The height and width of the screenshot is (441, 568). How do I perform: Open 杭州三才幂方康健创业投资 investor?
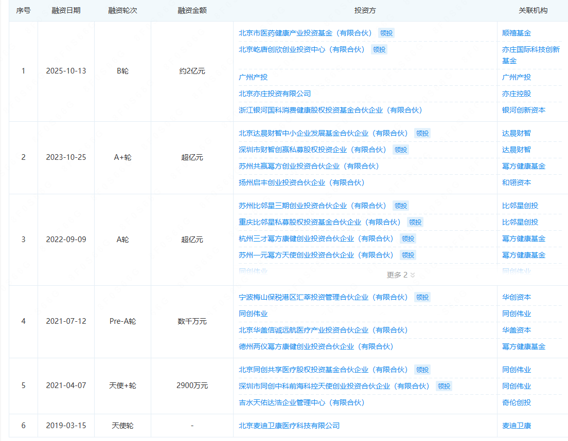[315, 238]
